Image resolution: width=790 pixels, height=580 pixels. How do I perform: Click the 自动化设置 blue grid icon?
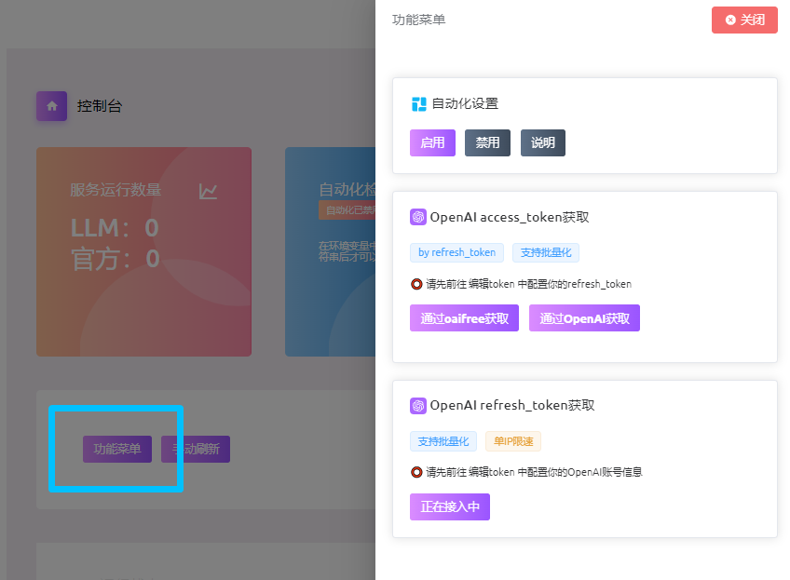419,104
